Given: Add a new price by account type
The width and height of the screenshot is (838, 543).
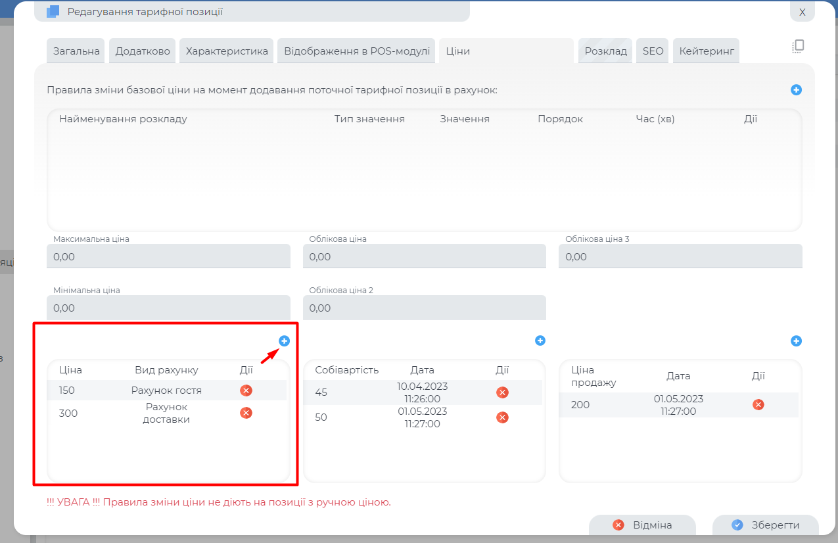Looking at the screenshot, I should [x=284, y=341].
